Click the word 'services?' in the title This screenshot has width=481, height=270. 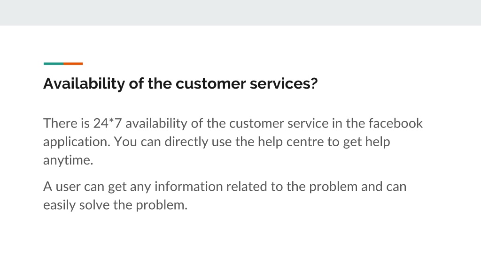click(x=284, y=83)
